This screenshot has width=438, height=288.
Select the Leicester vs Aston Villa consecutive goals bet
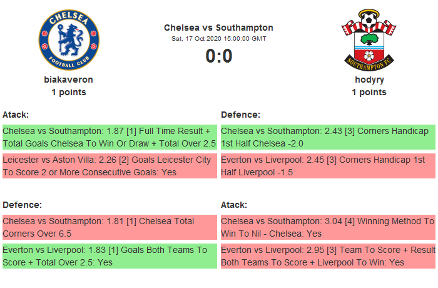[109, 166]
